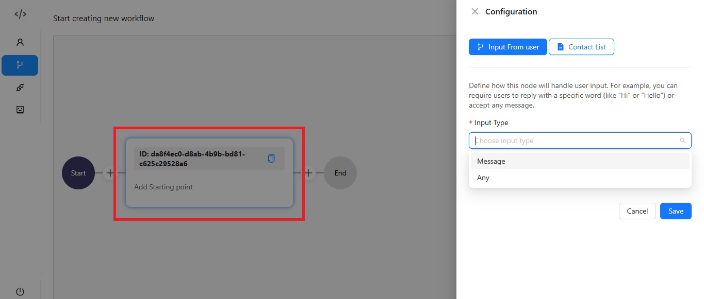
Task: Select Message from the input type options
Action: 490,161
